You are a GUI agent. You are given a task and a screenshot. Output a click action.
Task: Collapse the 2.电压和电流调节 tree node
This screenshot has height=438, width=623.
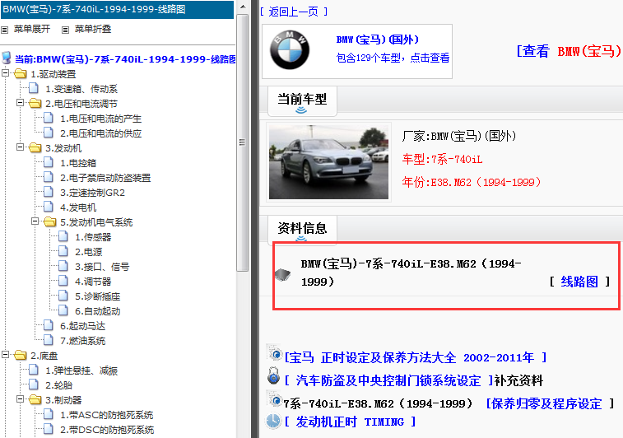coord(21,103)
